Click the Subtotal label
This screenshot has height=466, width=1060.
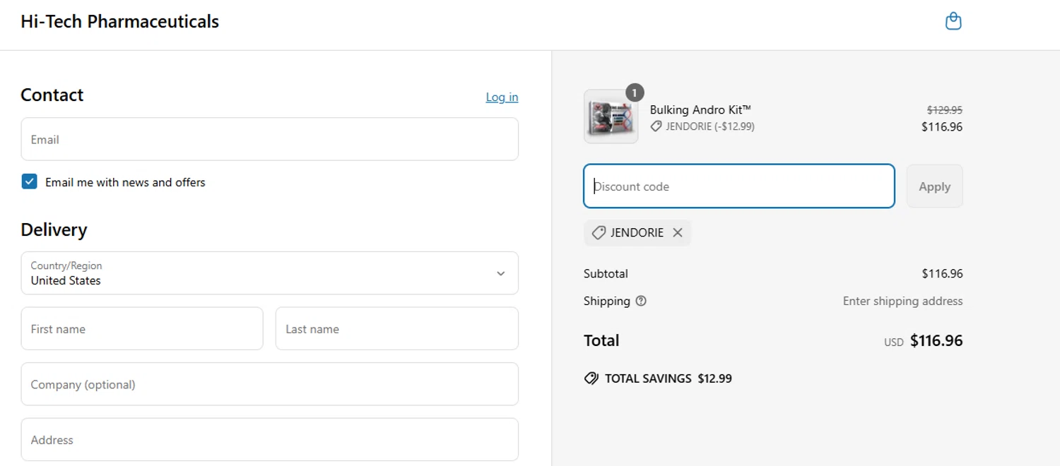(606, 273)
